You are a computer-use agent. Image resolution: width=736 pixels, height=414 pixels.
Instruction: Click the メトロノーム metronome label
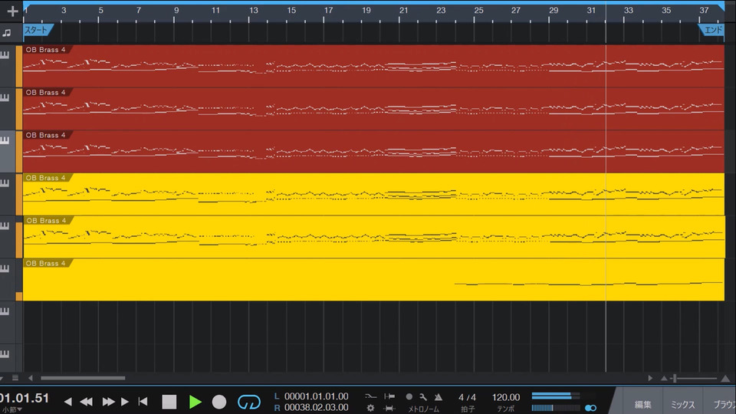[x=424, y=409]
